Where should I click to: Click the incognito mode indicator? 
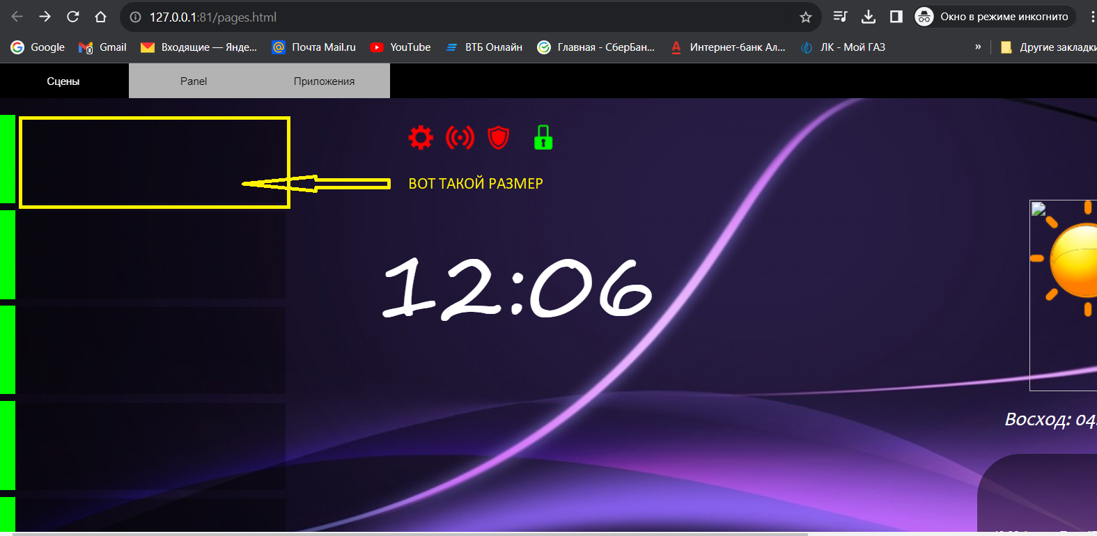995,17
